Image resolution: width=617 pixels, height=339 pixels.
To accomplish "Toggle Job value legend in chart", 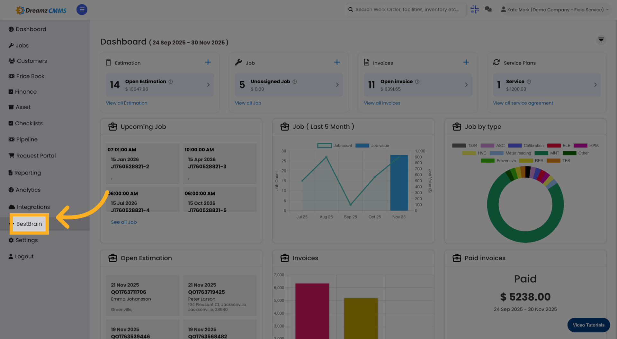I will pos(372,146).
